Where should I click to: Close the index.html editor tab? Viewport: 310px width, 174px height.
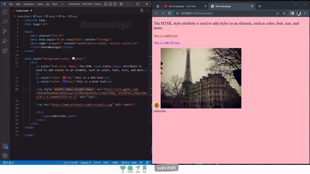tap(31, 11)
